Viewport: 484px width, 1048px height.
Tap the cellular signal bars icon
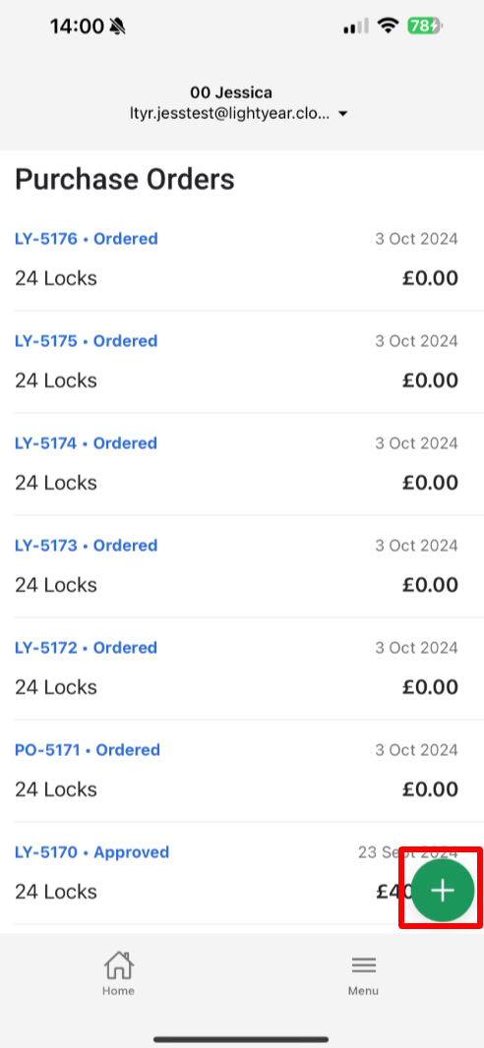coord(356,27)
